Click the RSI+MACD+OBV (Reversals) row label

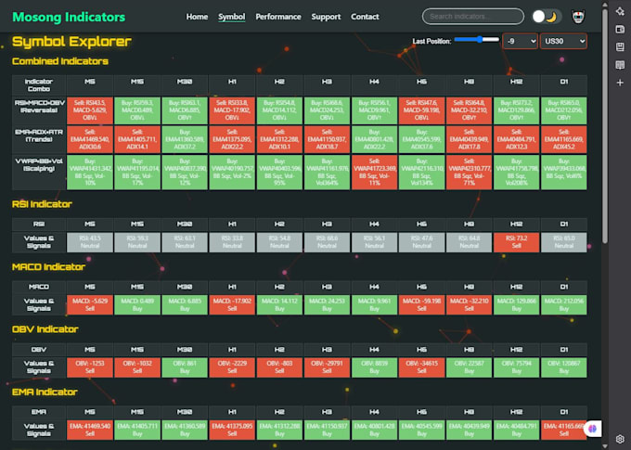(39, 110)
